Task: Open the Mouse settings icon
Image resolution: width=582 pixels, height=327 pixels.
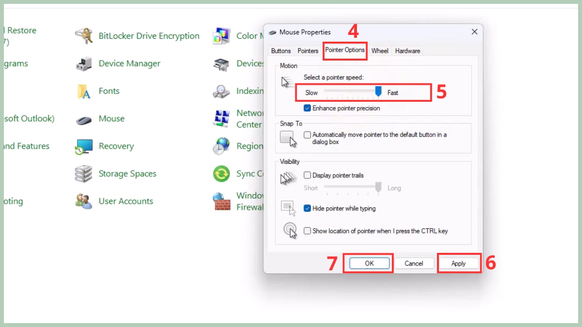Action: pyautogui.click(x=111, y=119)
